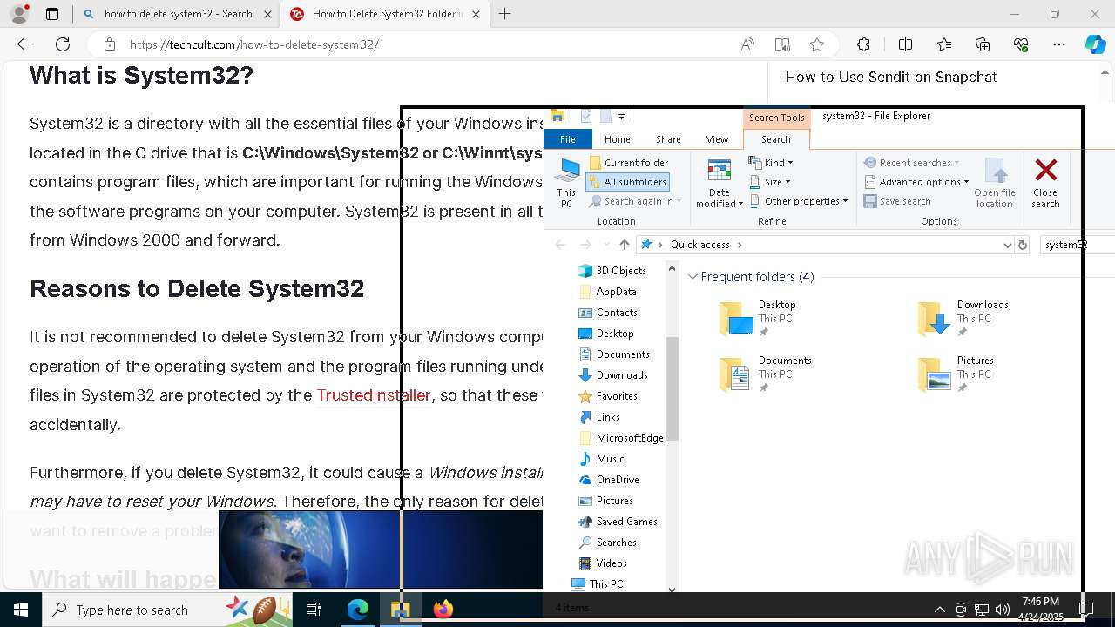Open the File tab in File Explorer
1115x627 pixels.
pyautogui.click(x=567, y=139)
